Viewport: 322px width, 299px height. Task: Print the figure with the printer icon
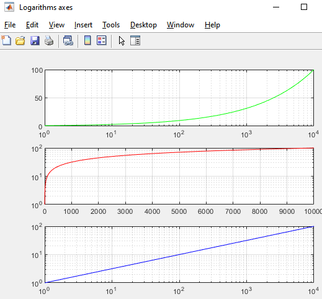click(x=49, y=40)
